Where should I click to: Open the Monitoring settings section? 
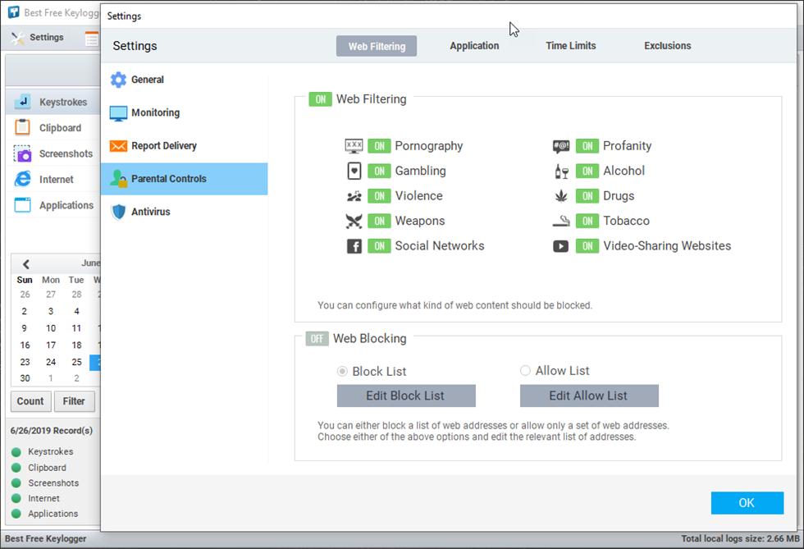click(x=184, y=113)
